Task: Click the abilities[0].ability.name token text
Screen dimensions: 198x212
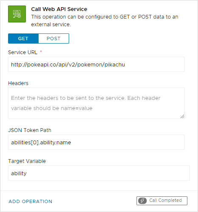Action: tap(41, 143)
